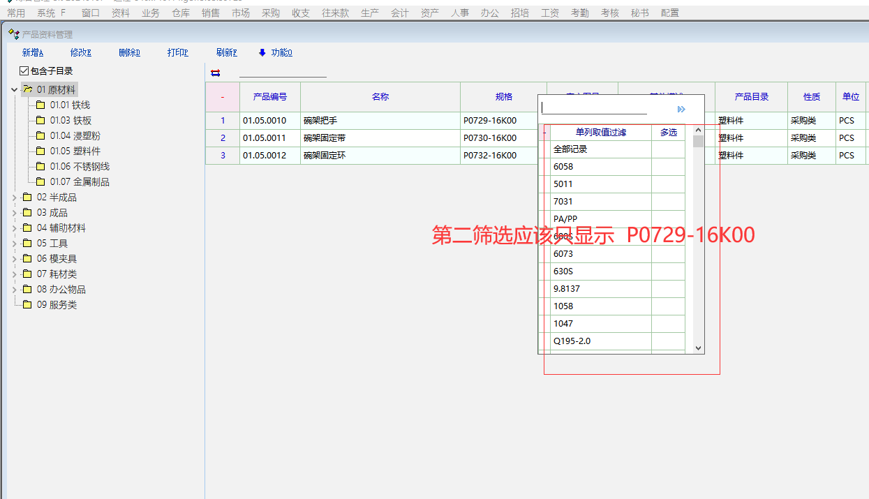Expand the 02 半成品 tree node
Viewport: 869px width, 499px height.
pyautogui.click(x=14, y=198)
